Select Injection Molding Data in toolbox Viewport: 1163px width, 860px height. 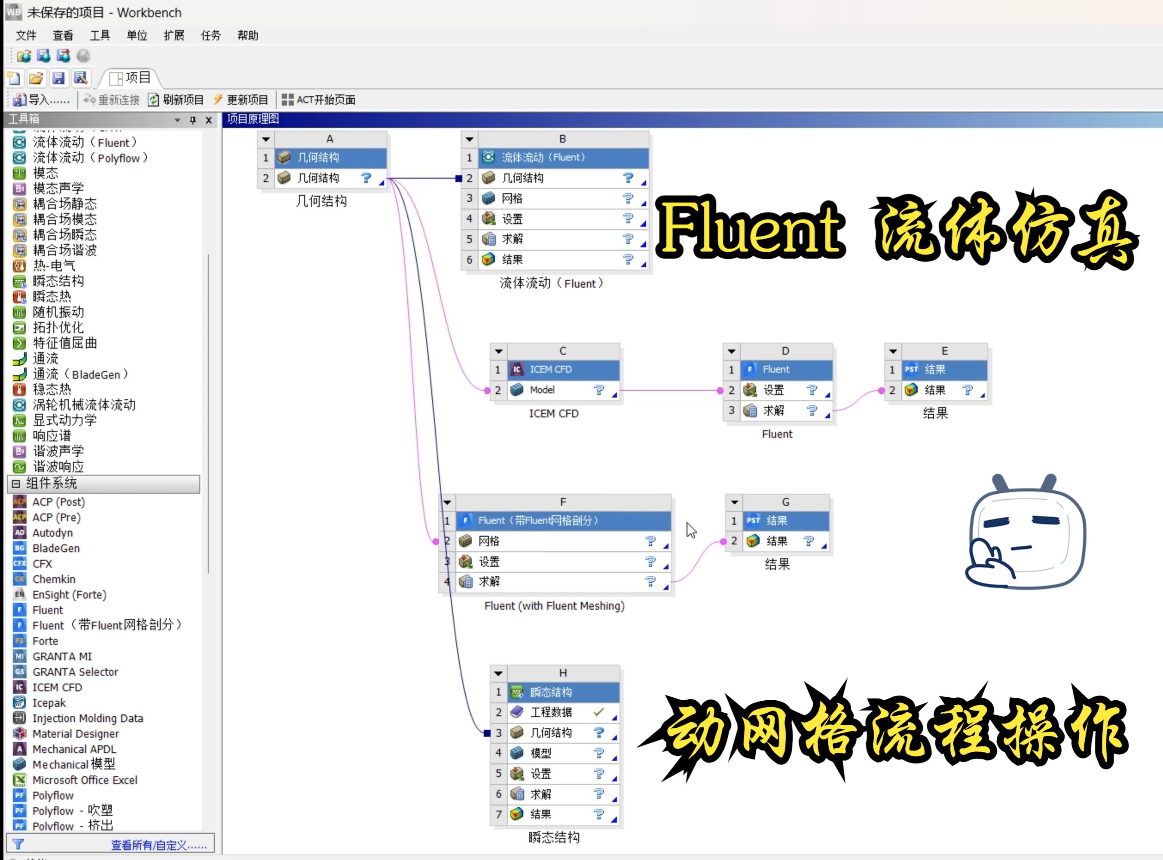[88, 718]
